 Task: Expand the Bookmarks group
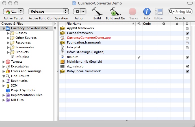4,81
